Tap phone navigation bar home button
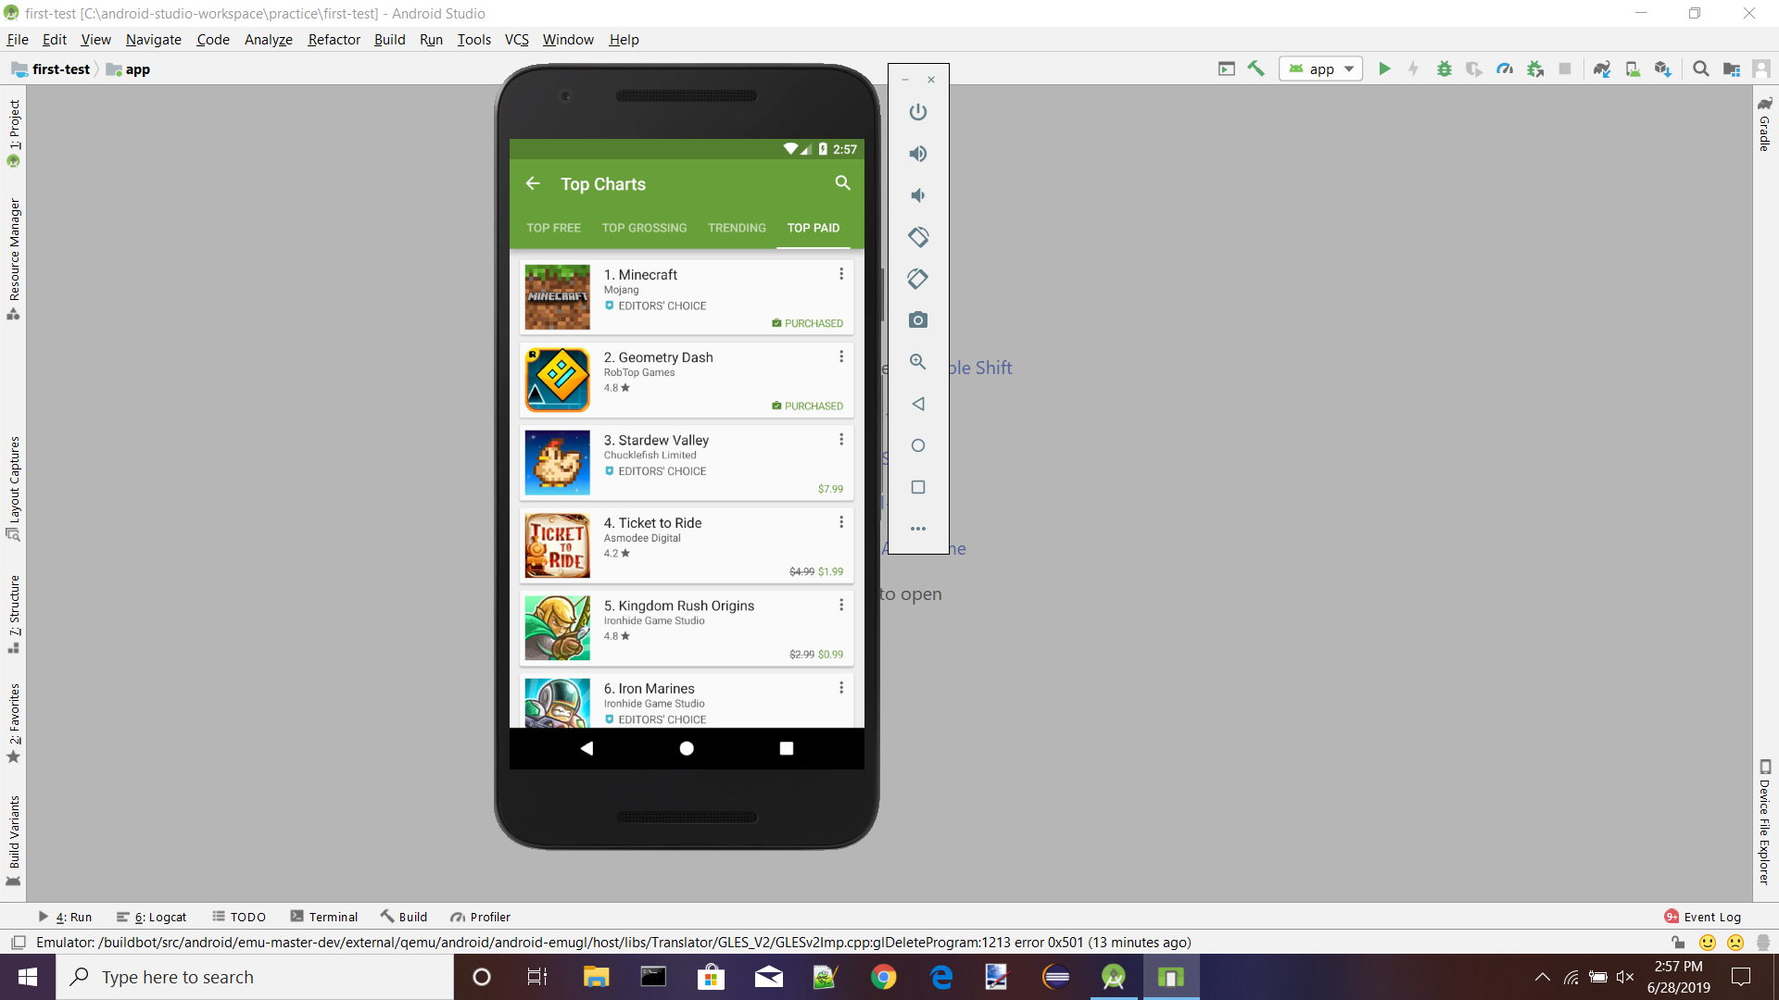1779x1000 pixels. pos(687,748)
